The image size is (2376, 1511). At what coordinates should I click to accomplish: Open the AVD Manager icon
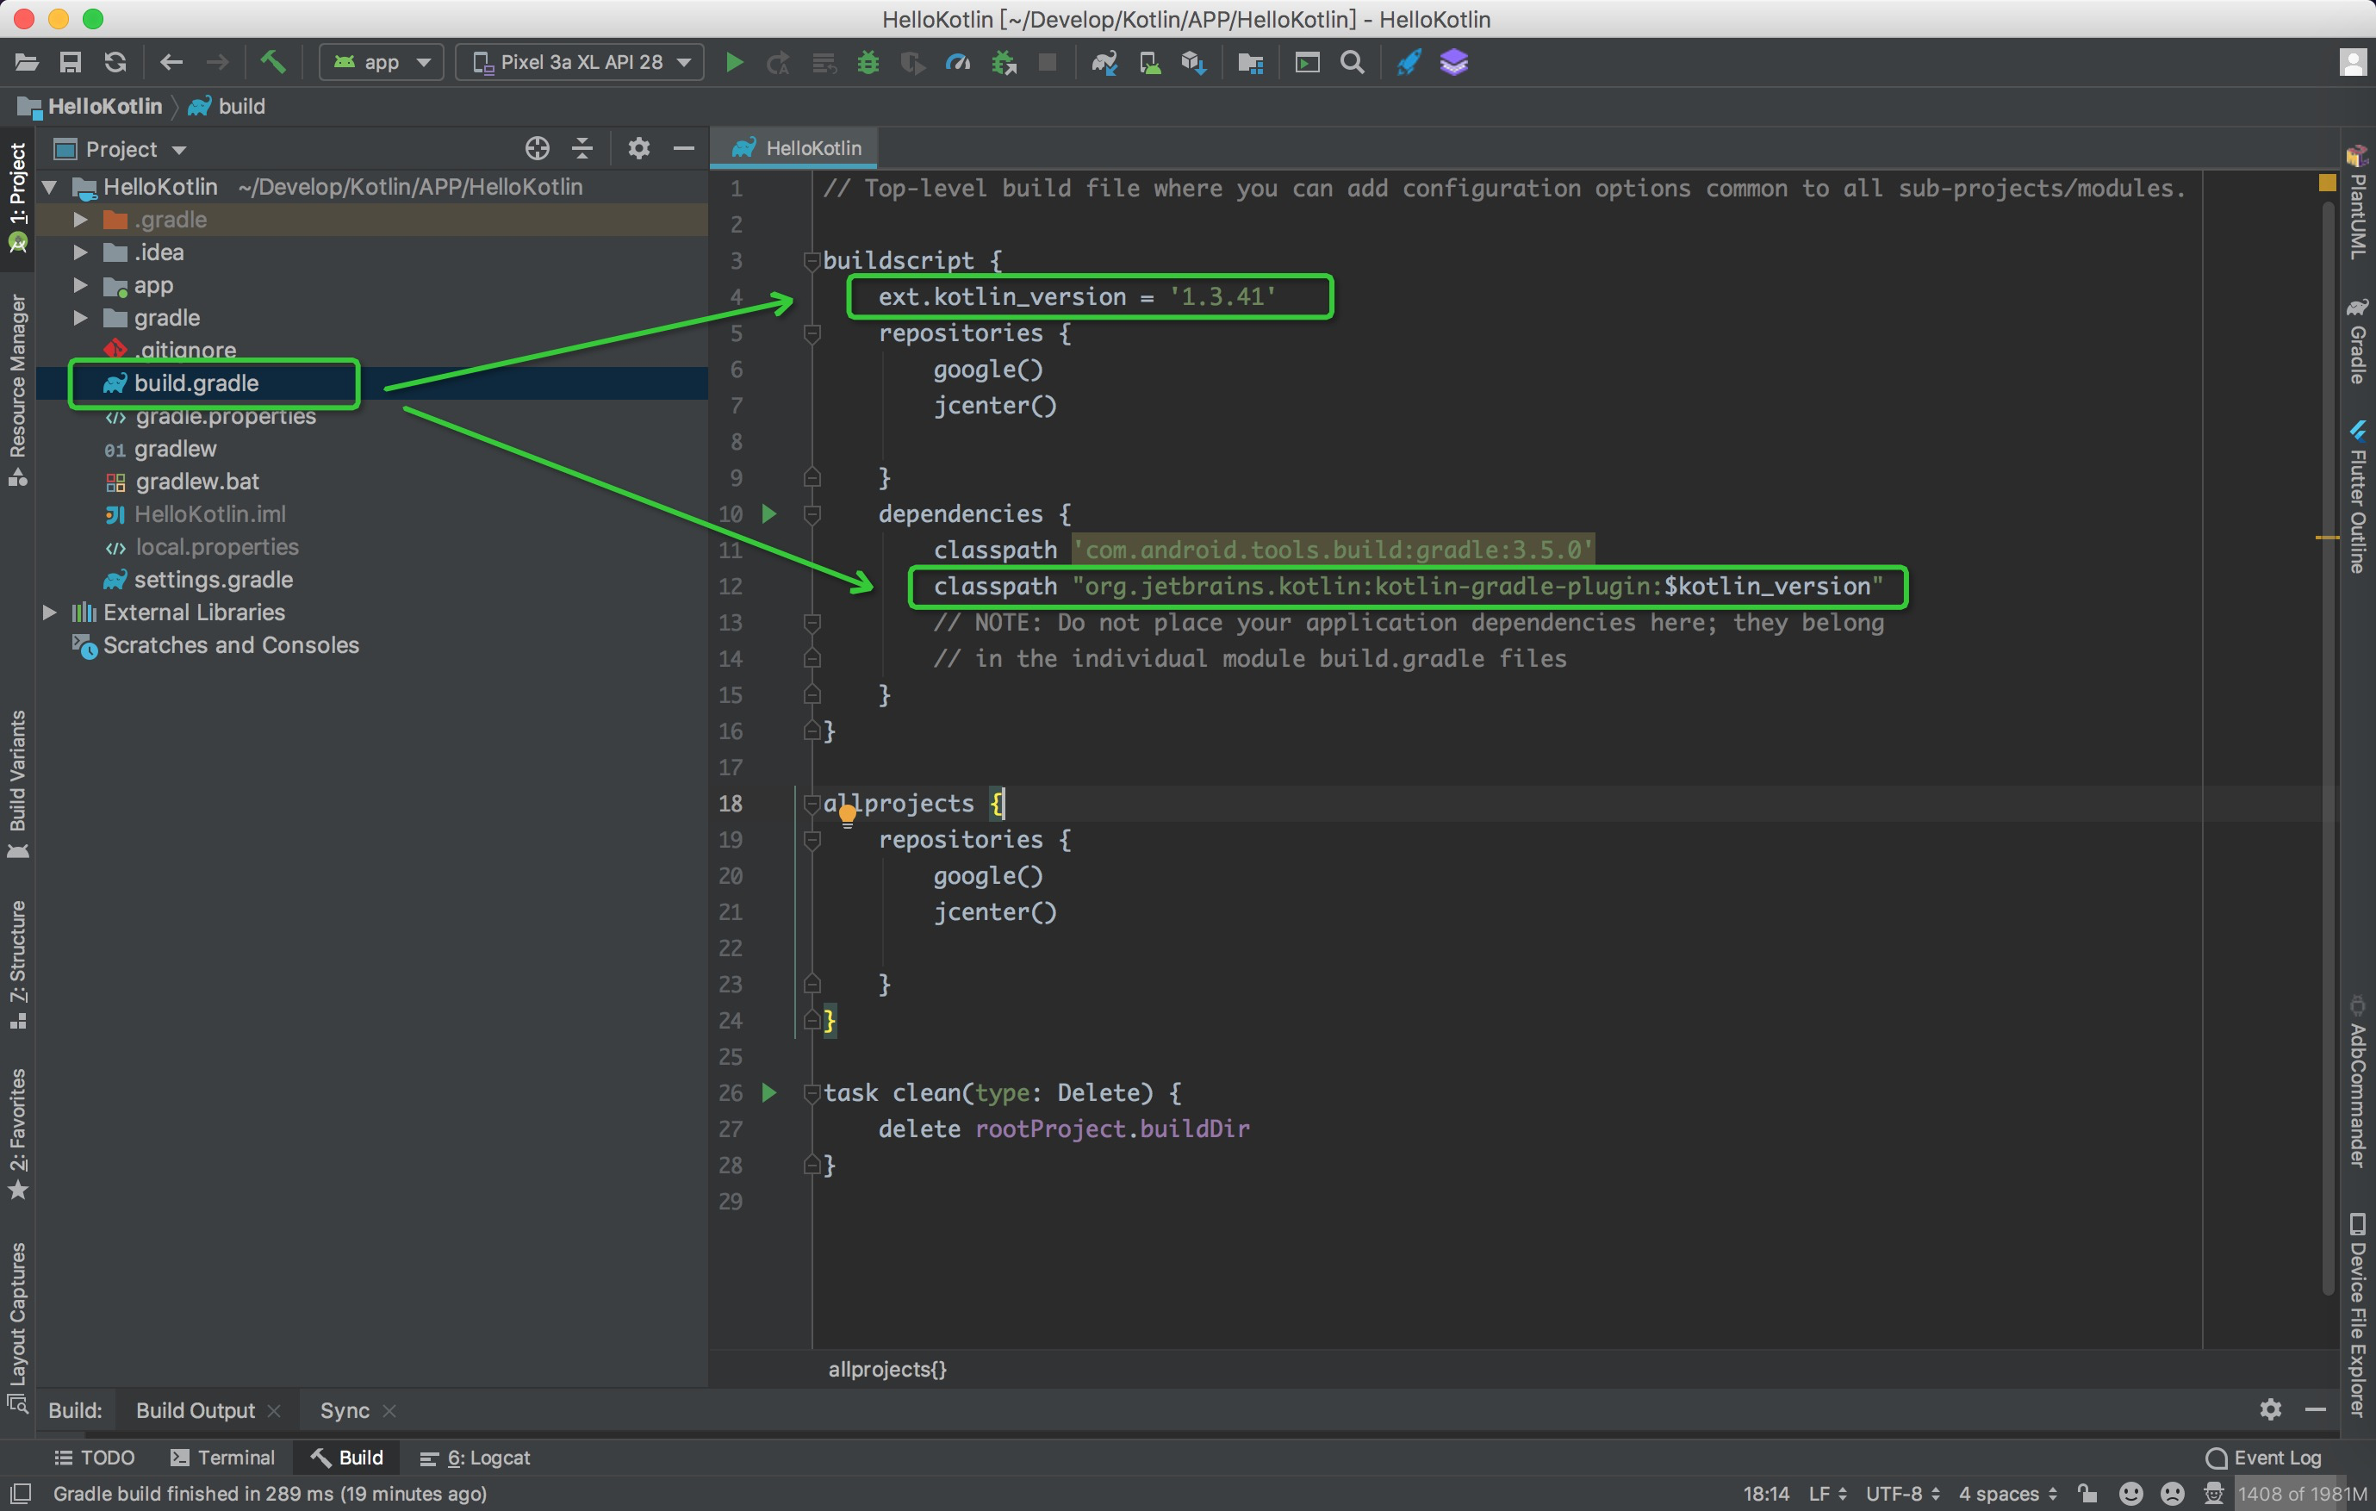coord(1149,63)
